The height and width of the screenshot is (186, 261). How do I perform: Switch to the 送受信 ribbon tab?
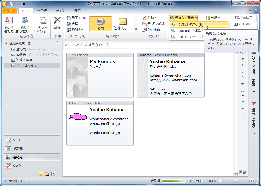tap(42, 11)
